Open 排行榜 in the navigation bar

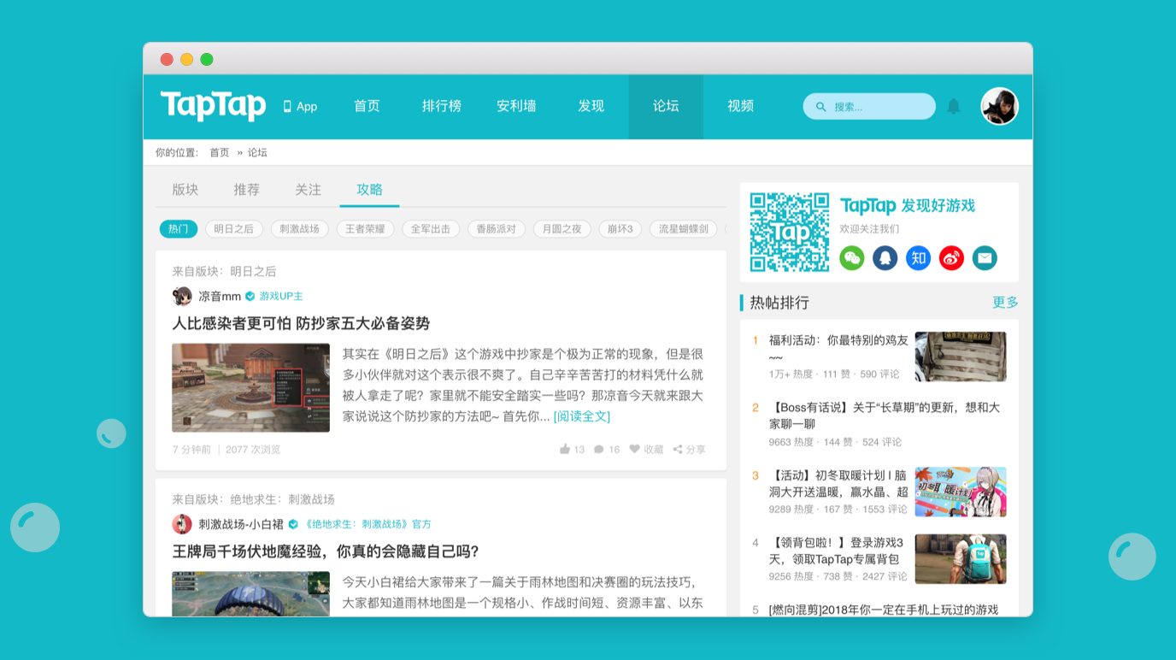pyautogui.click(x=441, y=107)
